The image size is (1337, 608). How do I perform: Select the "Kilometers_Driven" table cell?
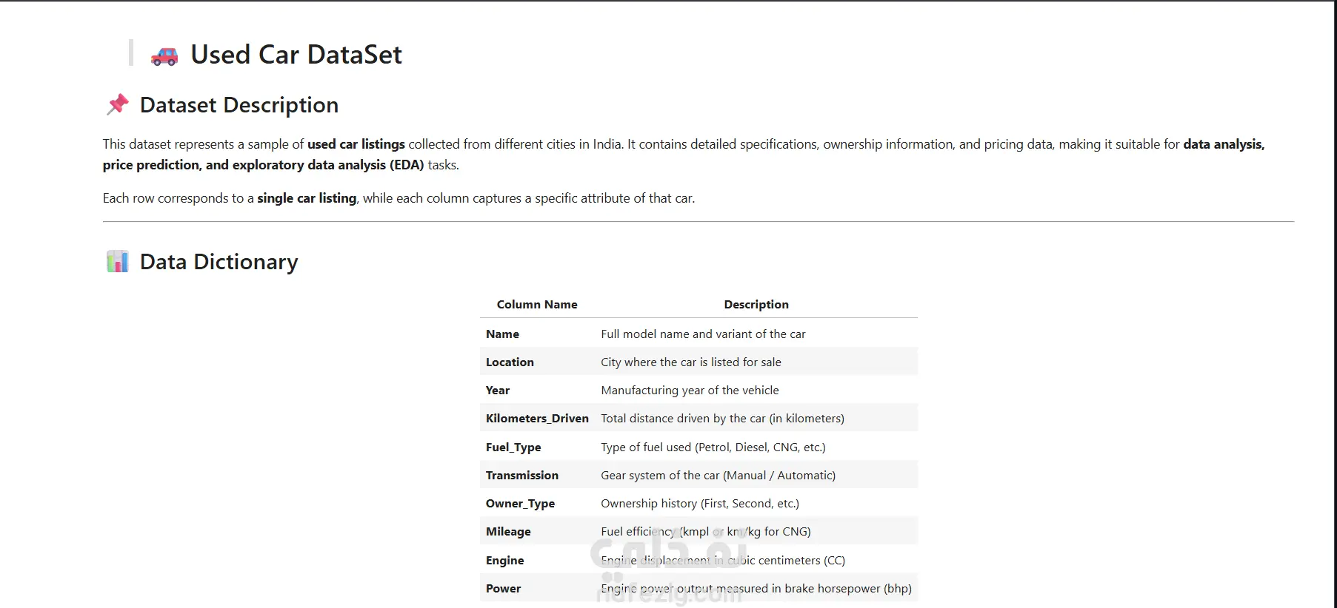(x=537, y=419)
